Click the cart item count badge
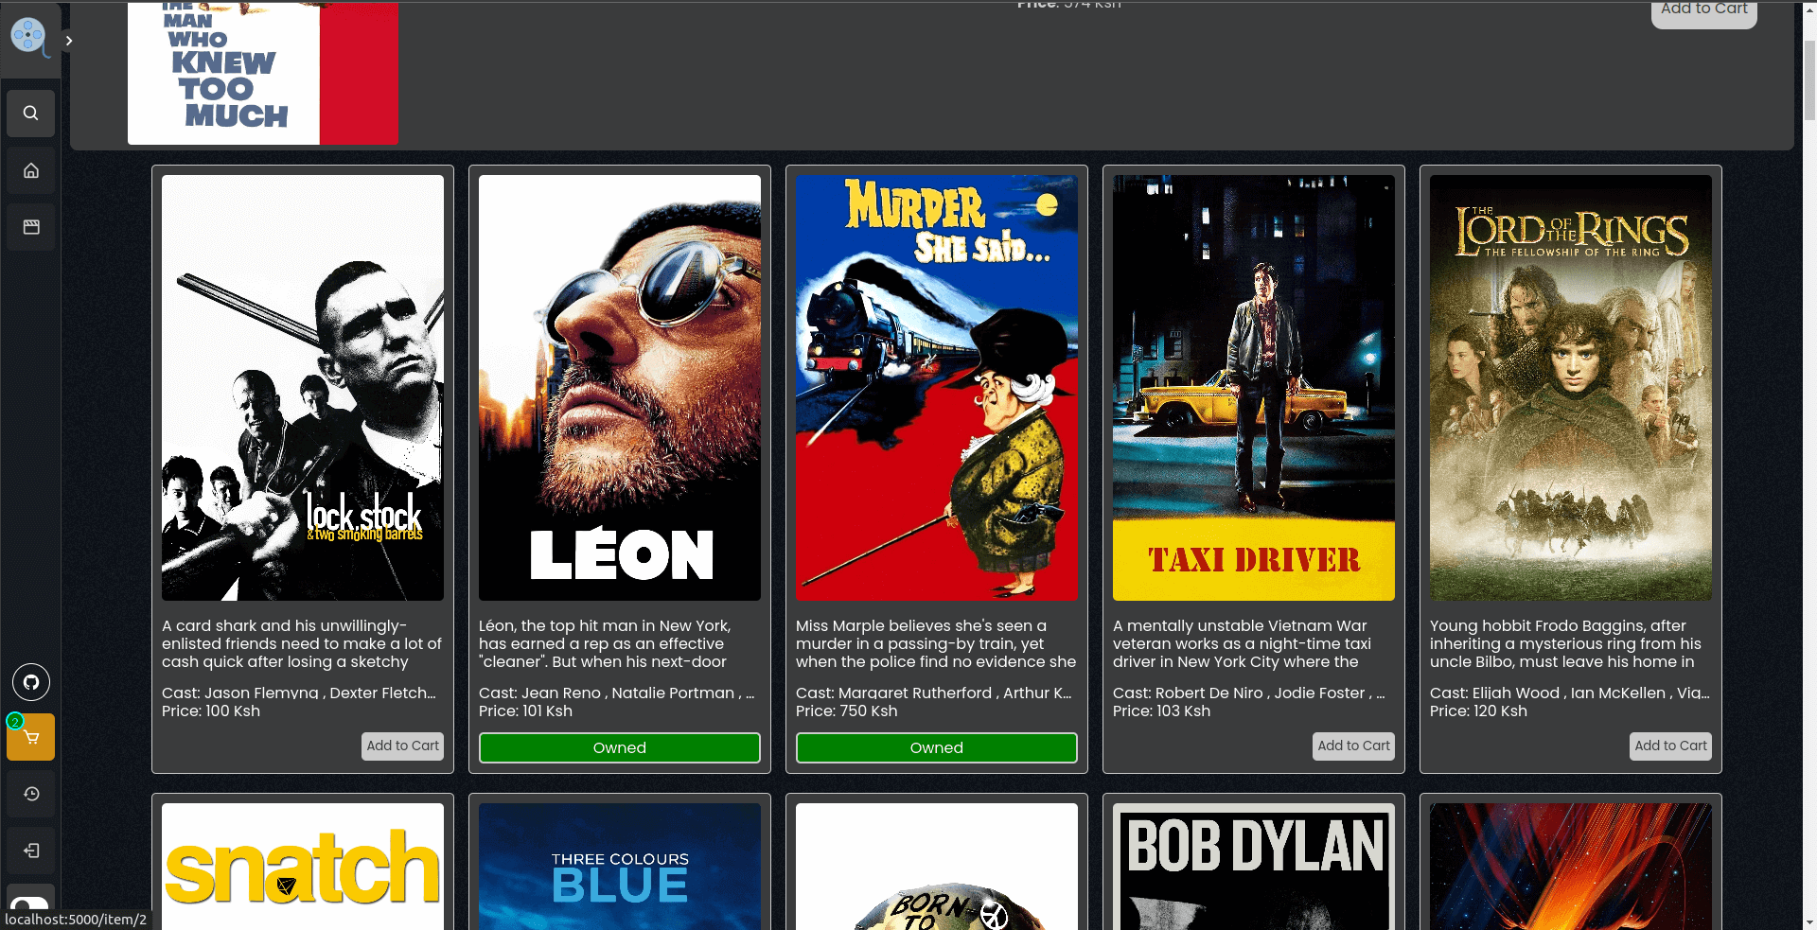Viewport: 1817px width, 930px height. coord(15,722)
